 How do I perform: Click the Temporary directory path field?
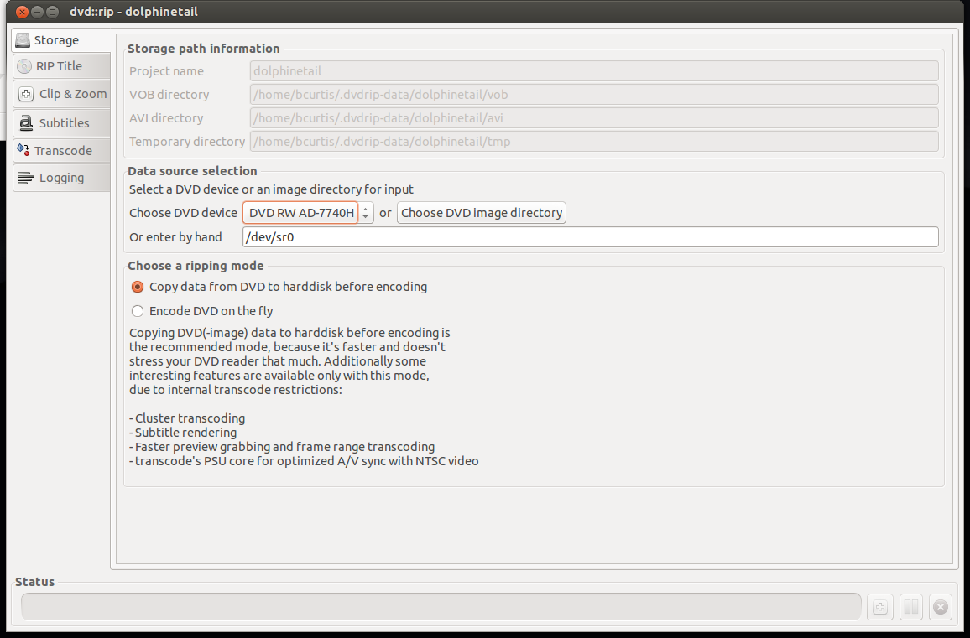pyautogui.click(x=593, y=142)
